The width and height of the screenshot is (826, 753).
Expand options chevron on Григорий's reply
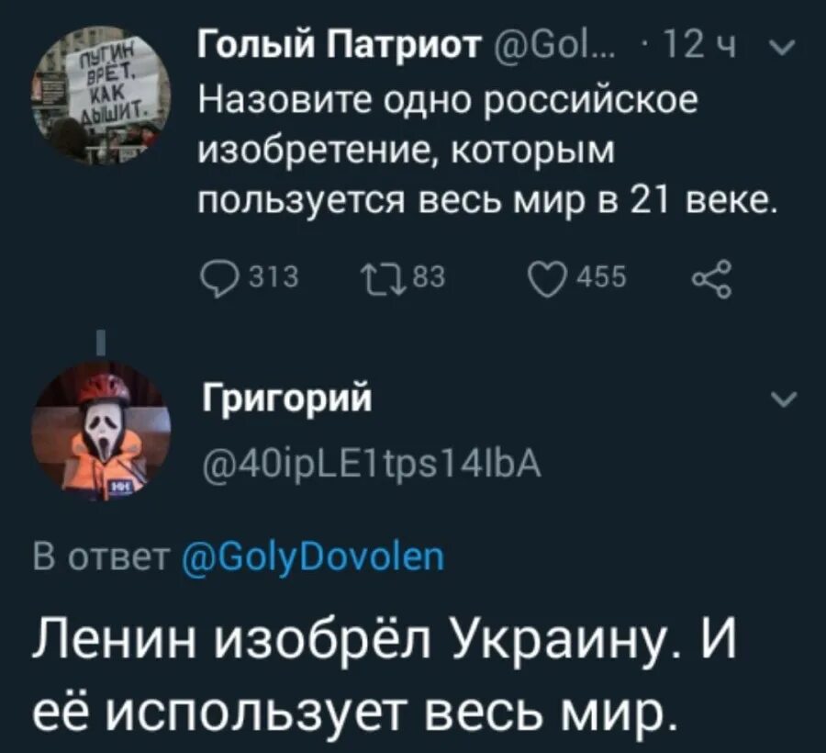784,399
